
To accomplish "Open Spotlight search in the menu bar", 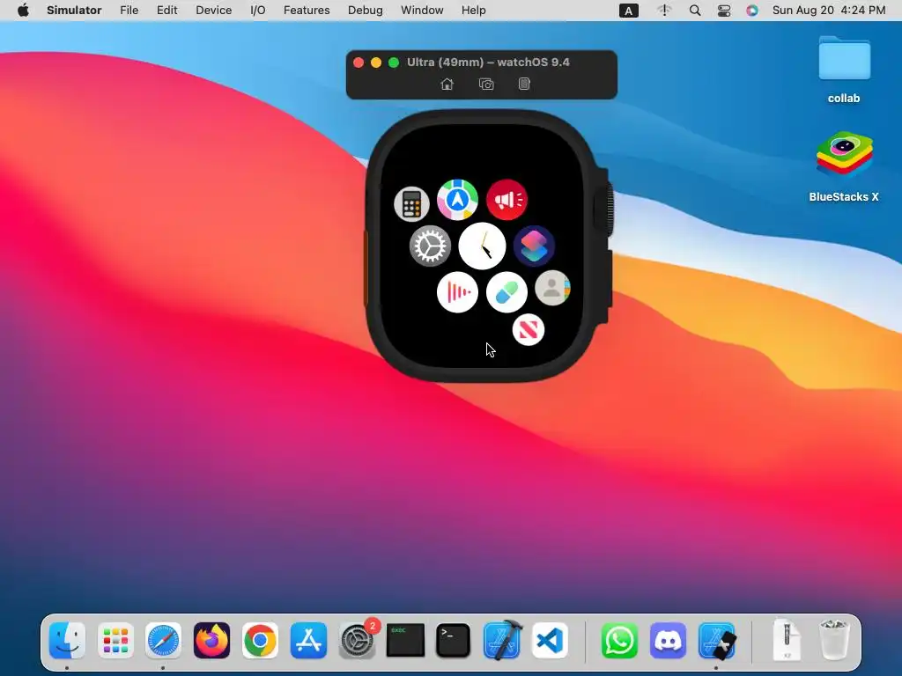I will 695,11.
